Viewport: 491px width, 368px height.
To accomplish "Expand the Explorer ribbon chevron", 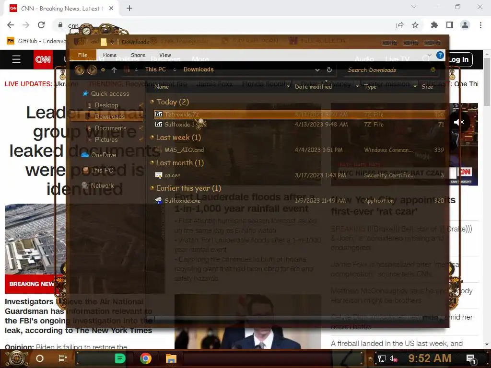I will pos(429,56).
